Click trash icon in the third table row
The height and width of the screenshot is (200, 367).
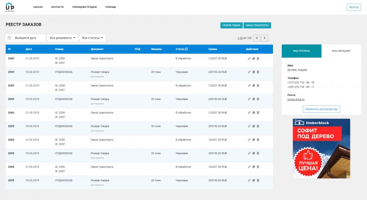(258, 86)
